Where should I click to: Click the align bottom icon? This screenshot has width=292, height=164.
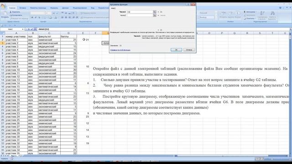(69, 13)
